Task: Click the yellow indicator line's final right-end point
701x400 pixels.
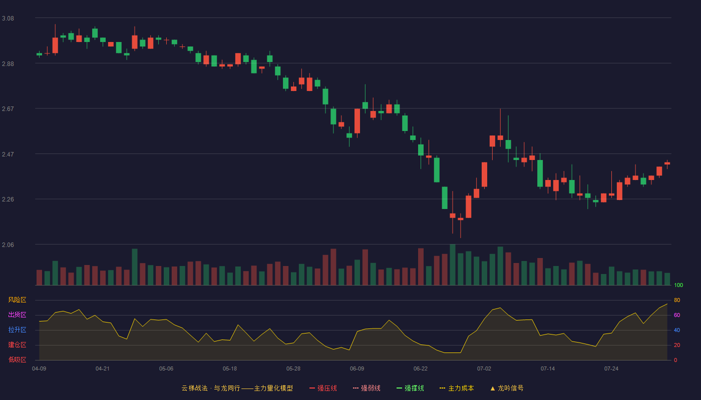Action: [x=667, y=304]
